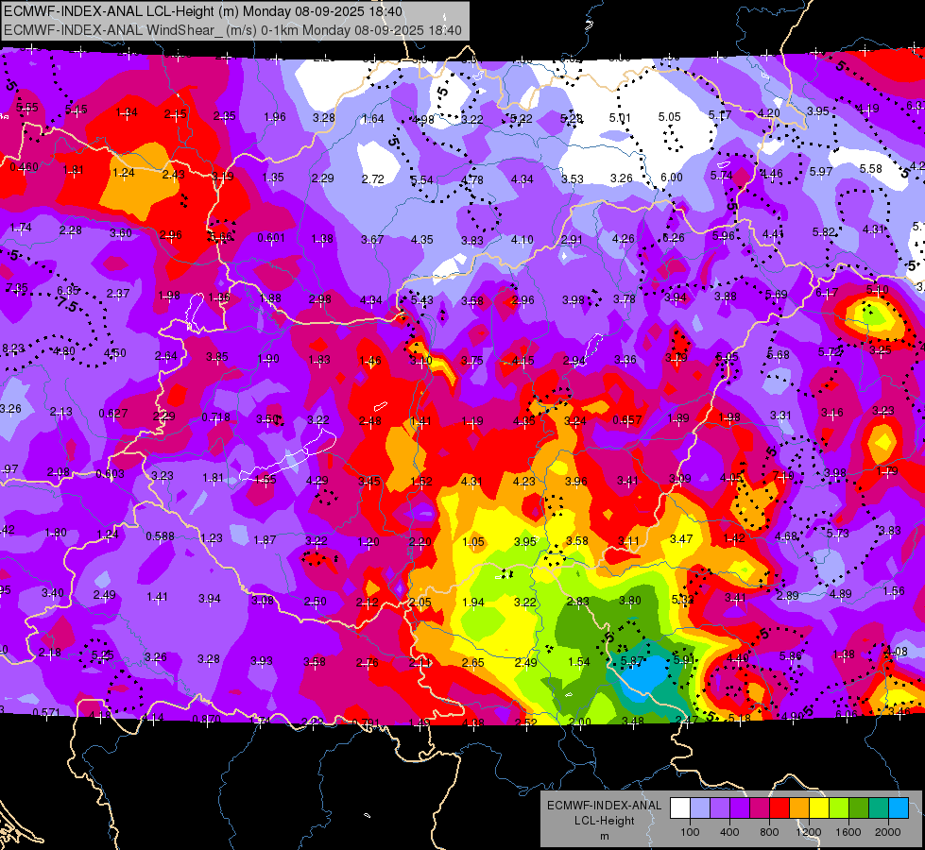Select the magenta legend swatch
Viewport: 925px width, 850px height.
pos(760,808)
